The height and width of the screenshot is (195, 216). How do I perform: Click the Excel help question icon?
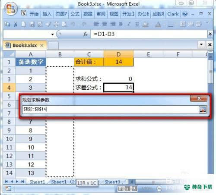185,14
